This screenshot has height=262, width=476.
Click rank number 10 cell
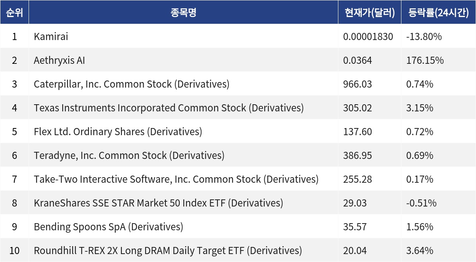coord(14,251)
